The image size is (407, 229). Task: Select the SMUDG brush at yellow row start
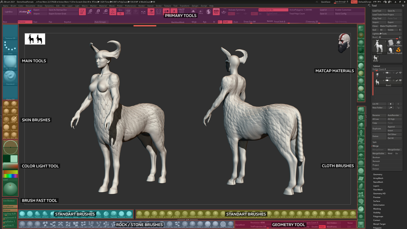(139, 214)
